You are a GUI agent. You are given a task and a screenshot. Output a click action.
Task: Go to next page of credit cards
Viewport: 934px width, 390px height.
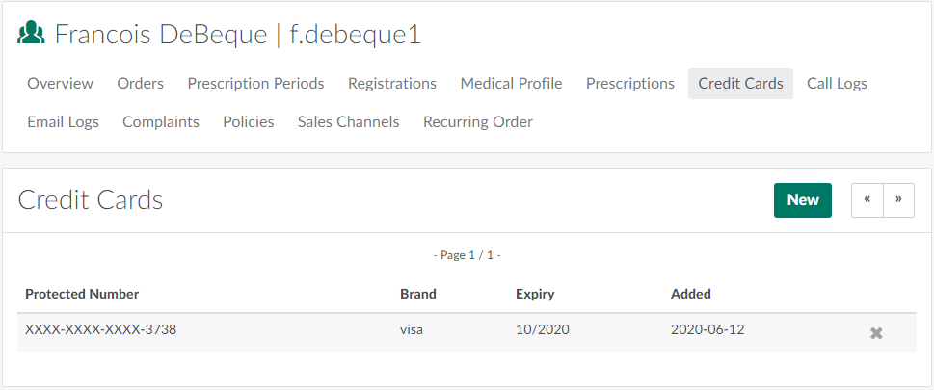pyautogui.click(x=898, y=199)
